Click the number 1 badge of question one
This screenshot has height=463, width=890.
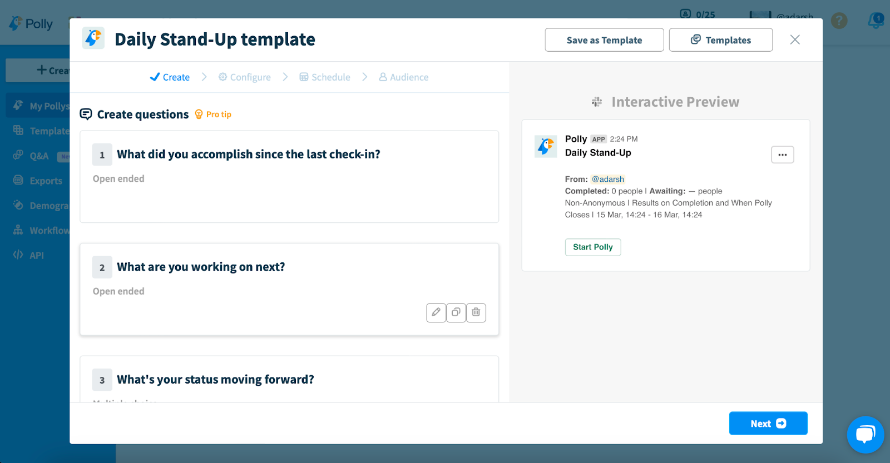pos(102,155)
